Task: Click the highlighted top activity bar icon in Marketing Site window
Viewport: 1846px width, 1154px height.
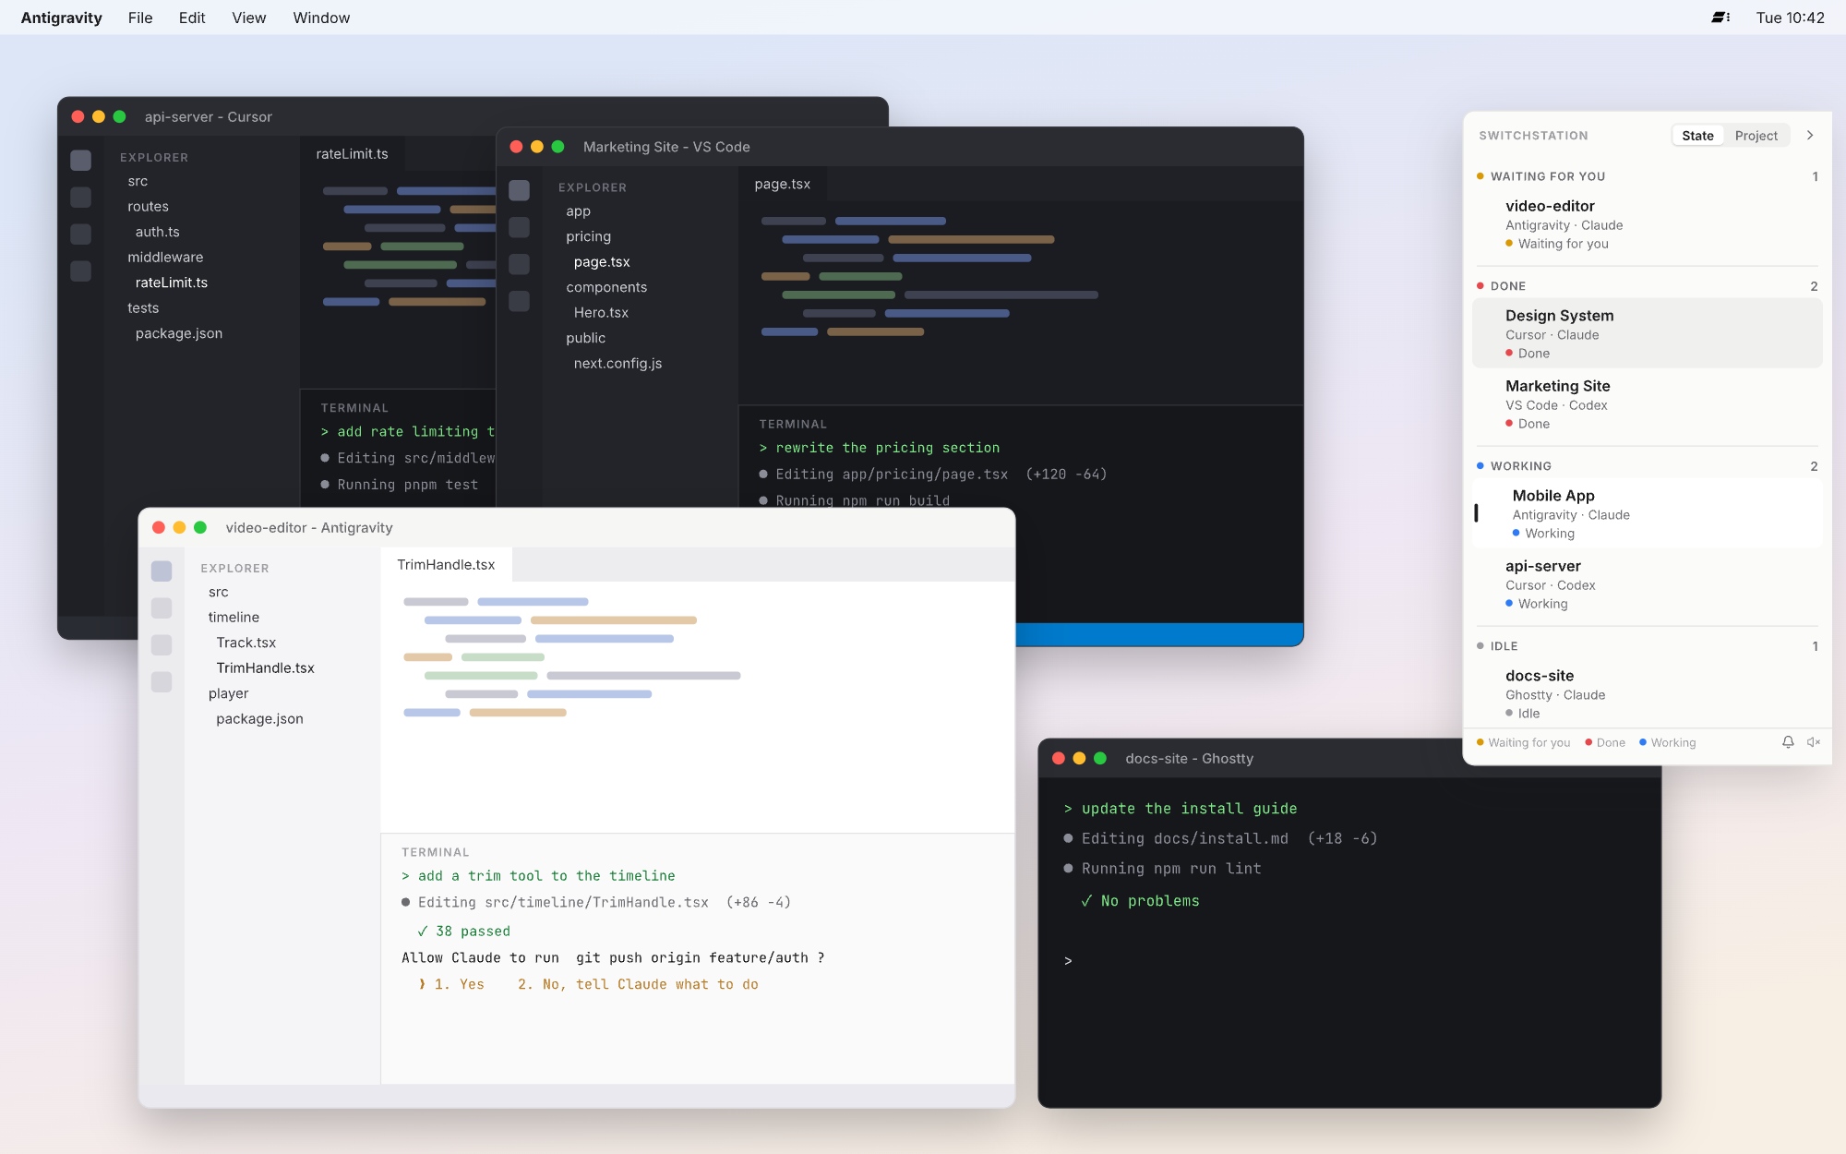Action: pos(520,190)
